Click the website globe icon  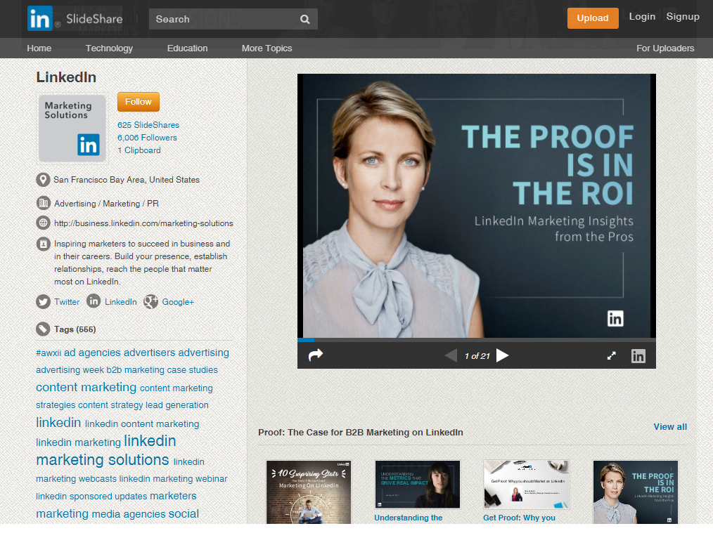coord(43,223)
